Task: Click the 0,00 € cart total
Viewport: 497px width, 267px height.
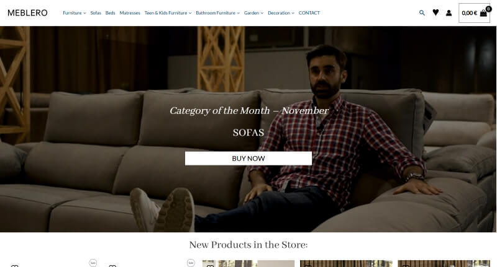Action: [x=470, y=13]
